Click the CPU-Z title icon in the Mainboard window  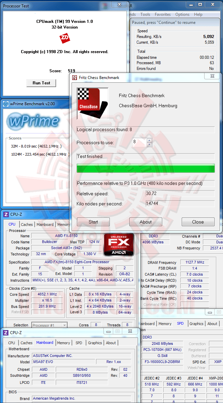tap(6, 332)
